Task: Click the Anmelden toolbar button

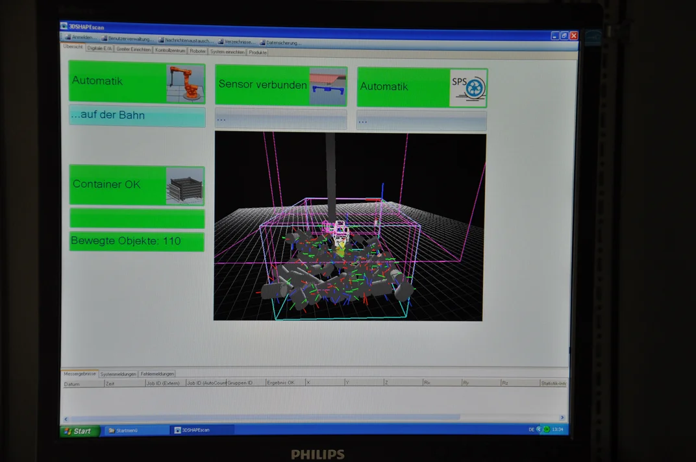Action: coord(81,37)
